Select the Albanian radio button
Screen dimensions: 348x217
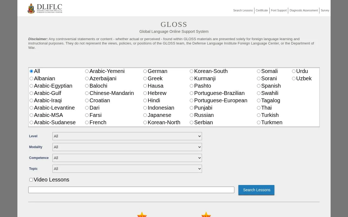[x=32, y=79]
